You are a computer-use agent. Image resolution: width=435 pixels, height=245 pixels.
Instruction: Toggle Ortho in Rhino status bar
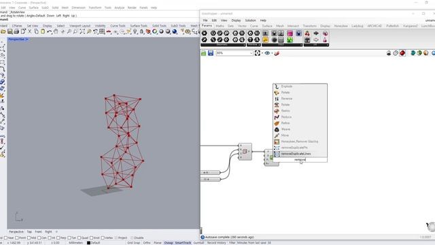tap(147, 243)
